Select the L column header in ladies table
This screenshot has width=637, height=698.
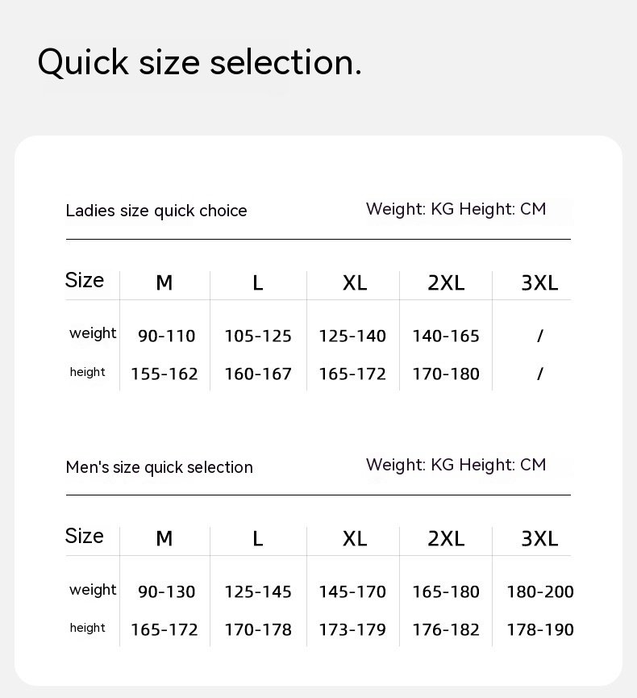pos(258,283)
